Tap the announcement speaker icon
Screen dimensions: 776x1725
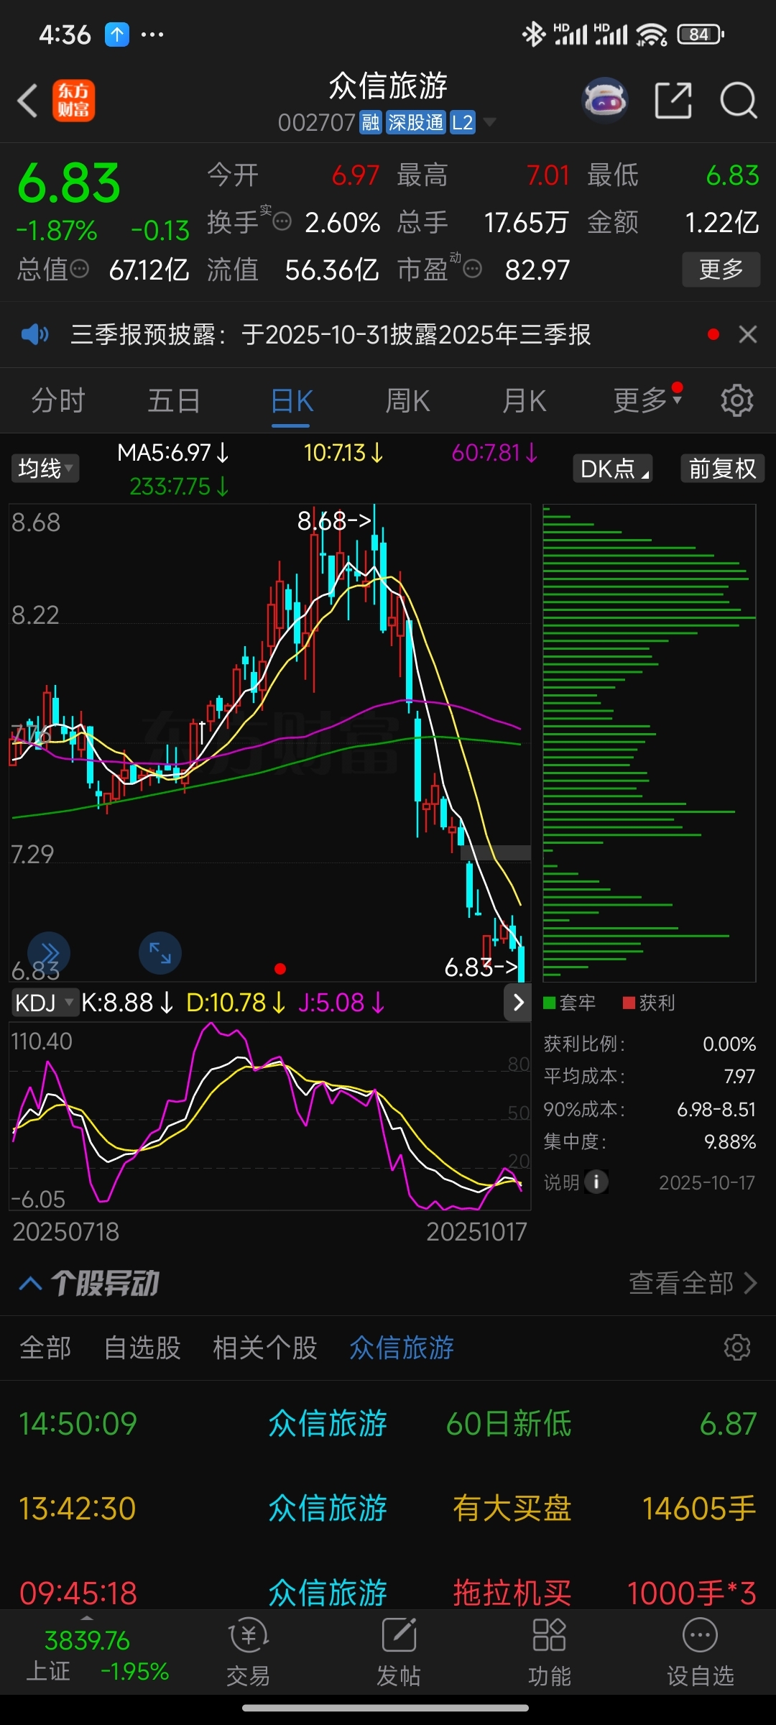[34, 334]
